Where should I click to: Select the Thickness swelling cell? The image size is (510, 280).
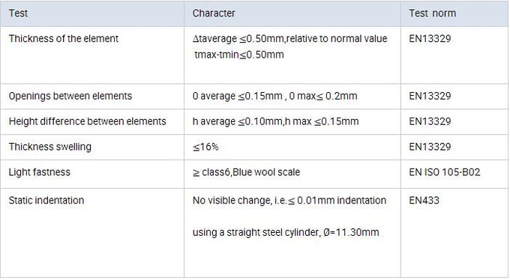coord(92,147)
